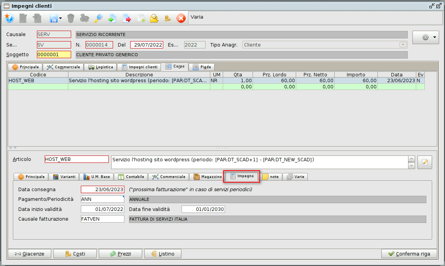Screen dimensions: 445x266
Task: Switch to the Impegno tab
Action: (x=241, y=176)
